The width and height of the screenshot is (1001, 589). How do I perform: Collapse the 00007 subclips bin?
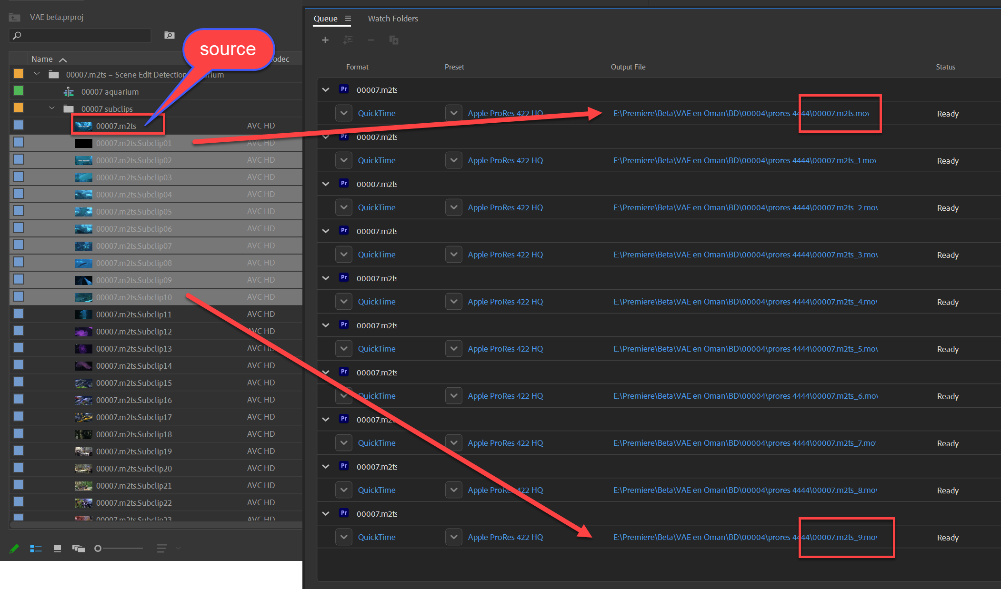(x=51, y=108)
